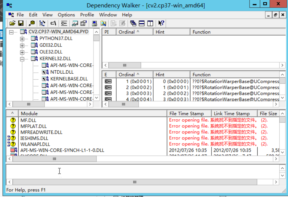Click the document icon beside the File menu
Image resolution: width=288 pixels, height=197 pixels.
[11, 15]
